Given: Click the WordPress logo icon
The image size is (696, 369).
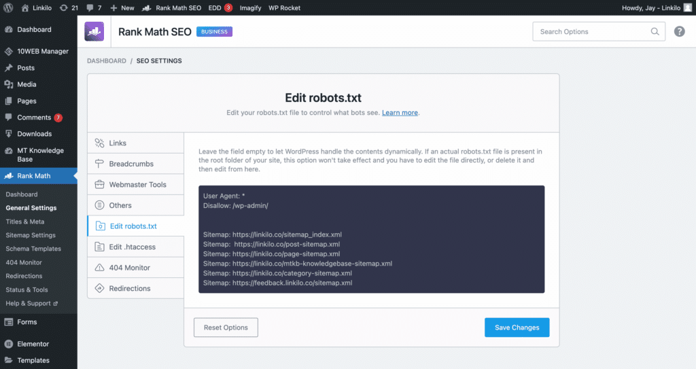Looking at the screenshot, I should (x=8, y=7).
